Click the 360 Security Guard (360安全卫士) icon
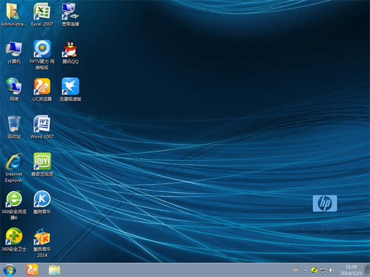Image resolution: width=370 pixels, height=277 pixels. 14,237
